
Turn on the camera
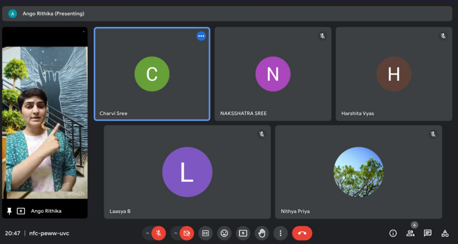(187, 233)
